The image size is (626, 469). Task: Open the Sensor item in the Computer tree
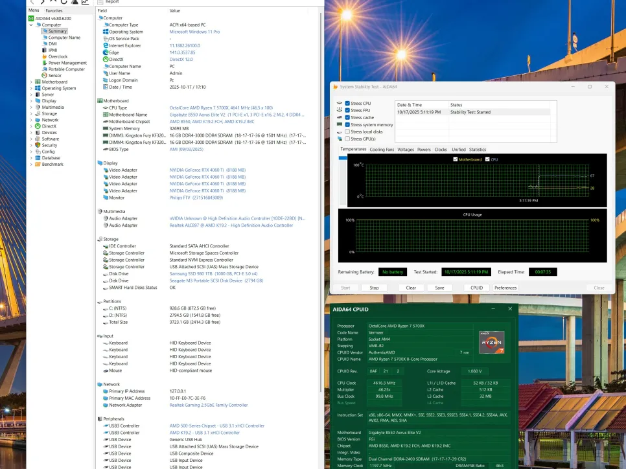54,75
